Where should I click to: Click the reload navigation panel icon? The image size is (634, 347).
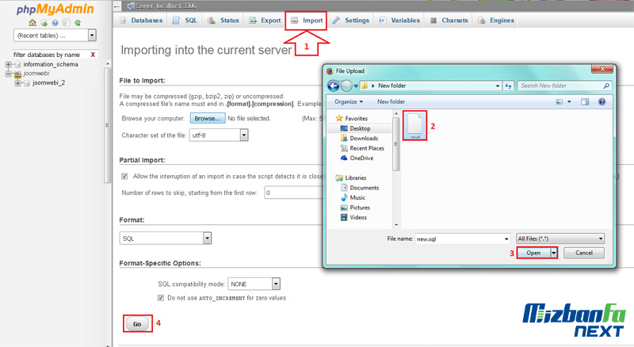coord(78,22)
